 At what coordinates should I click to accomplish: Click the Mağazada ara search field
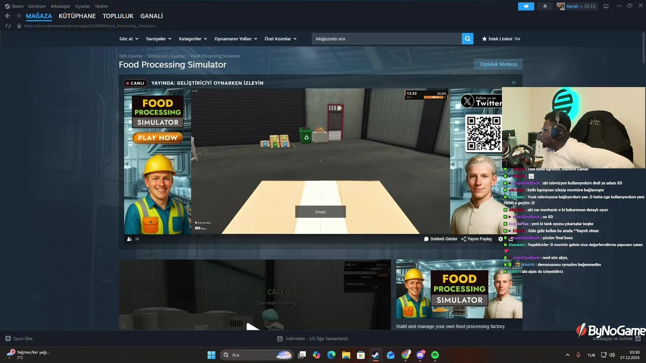click(x=387, y=39)
